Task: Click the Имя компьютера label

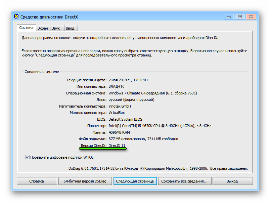Action: click(91, 86)
